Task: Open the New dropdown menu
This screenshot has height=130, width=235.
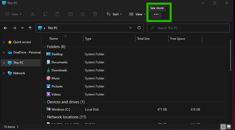Action: point(14,14)
